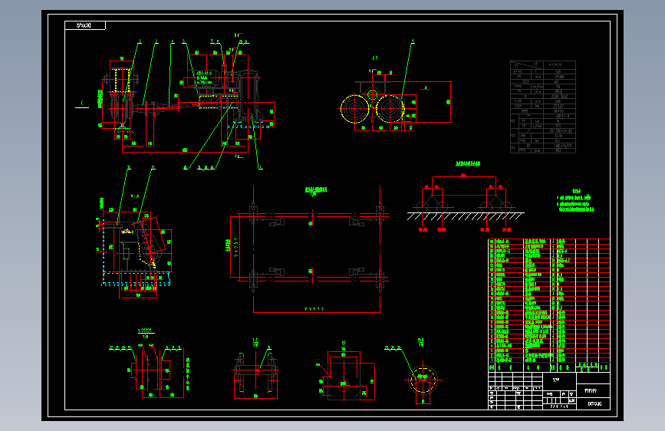Pick the stepped block detail view with the center hole

coord(347,376)
